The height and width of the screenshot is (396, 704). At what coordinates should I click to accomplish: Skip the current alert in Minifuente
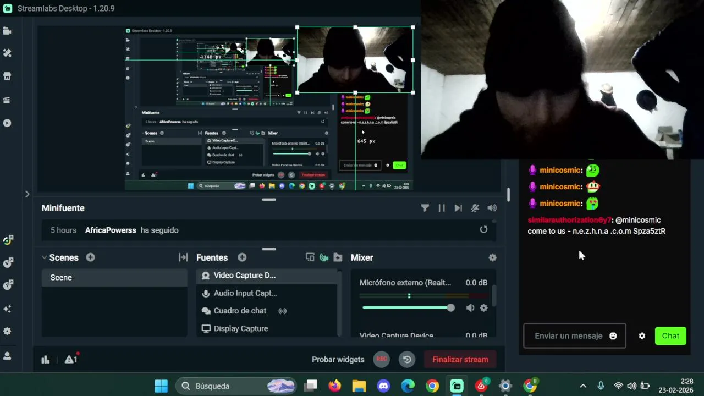point(458,208)
